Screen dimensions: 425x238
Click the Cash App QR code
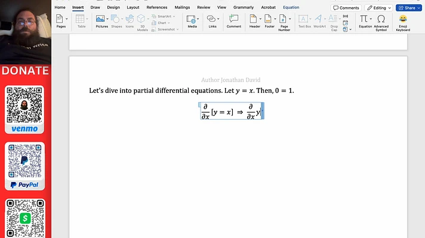click(25, 218)
